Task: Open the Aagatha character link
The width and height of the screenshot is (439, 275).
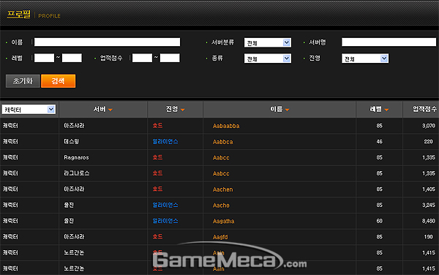Action: tap(223, 221)
